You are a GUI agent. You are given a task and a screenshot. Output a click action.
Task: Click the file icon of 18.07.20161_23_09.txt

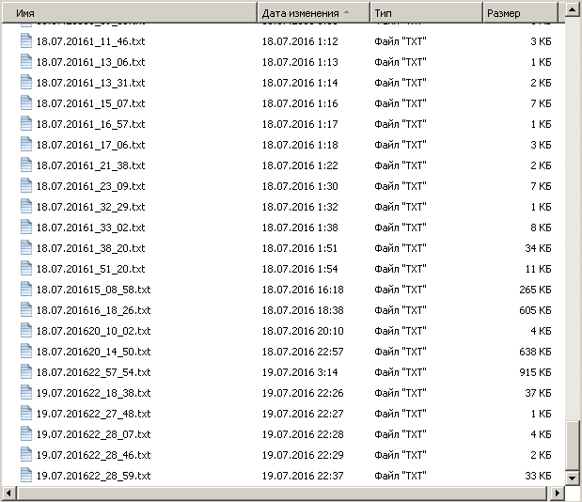[26, 185]
